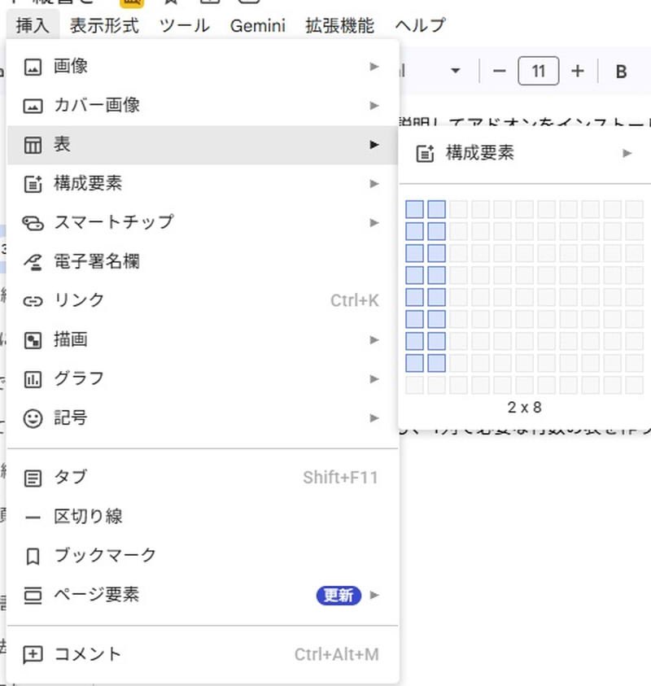Click the 電子署名欄 eSignature icon
Screen dimensions: 651x686
pyautogui.click(x=33, y=262)
